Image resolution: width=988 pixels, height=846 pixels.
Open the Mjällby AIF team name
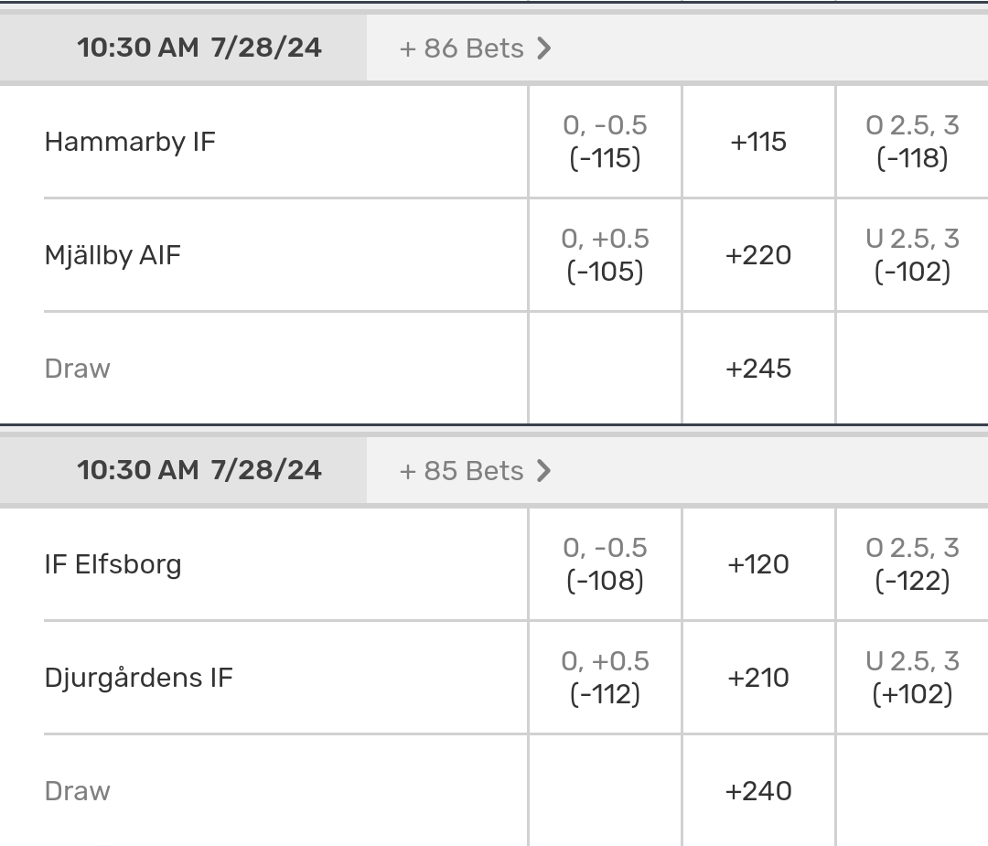pos(113,255)
